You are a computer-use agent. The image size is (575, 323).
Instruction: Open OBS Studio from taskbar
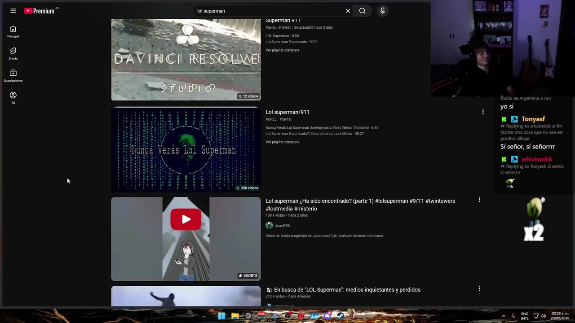click(x=287, y=316)
